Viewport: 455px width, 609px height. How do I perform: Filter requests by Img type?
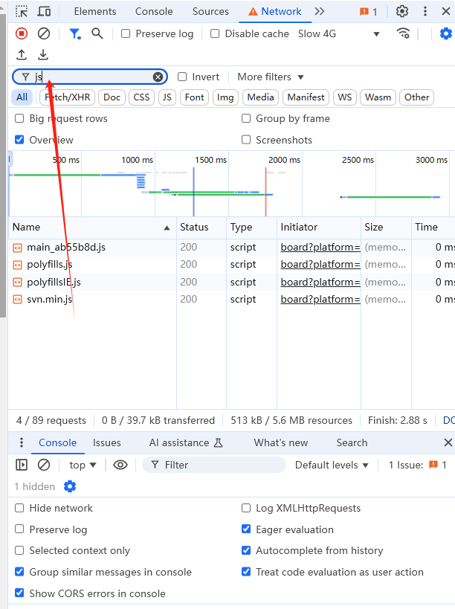(225, 97)
